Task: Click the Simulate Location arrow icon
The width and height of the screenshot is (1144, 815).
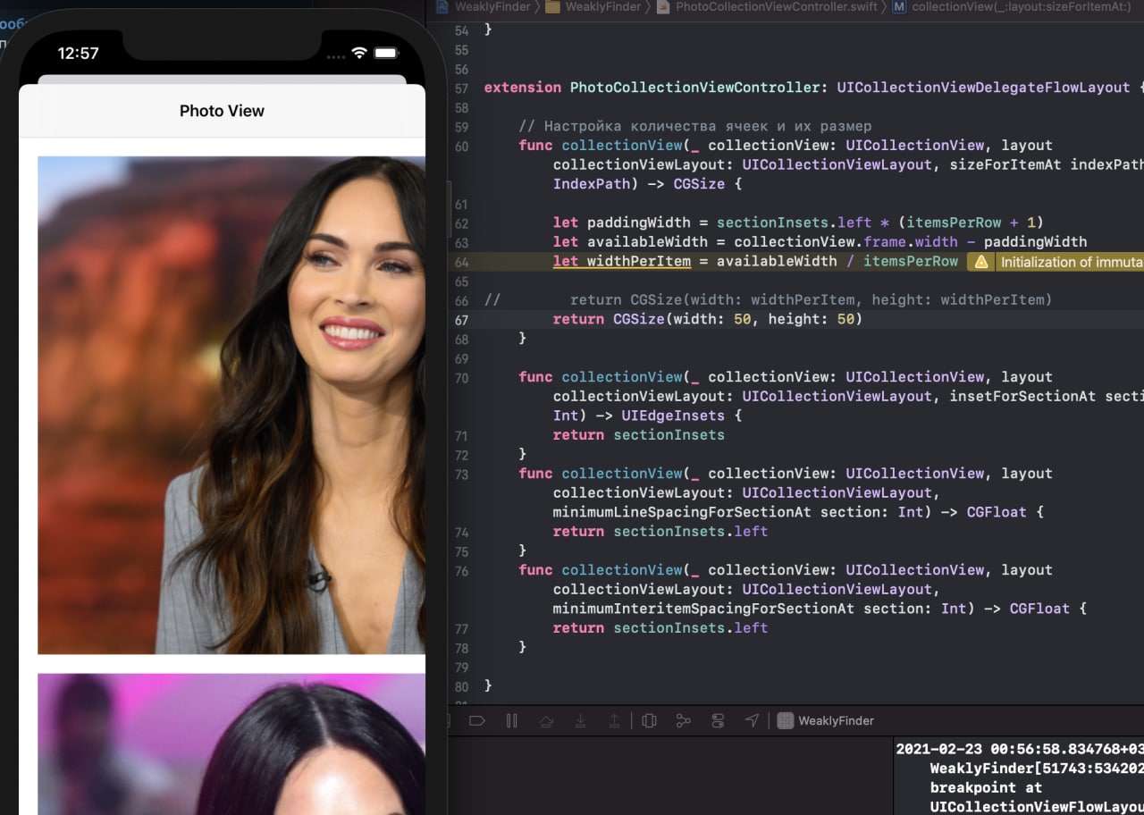Action: [752, 720]
